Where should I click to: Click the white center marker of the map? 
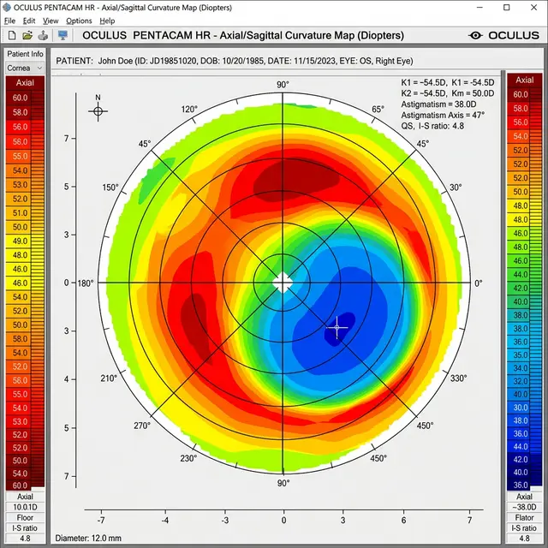click(x=283, y=282)
